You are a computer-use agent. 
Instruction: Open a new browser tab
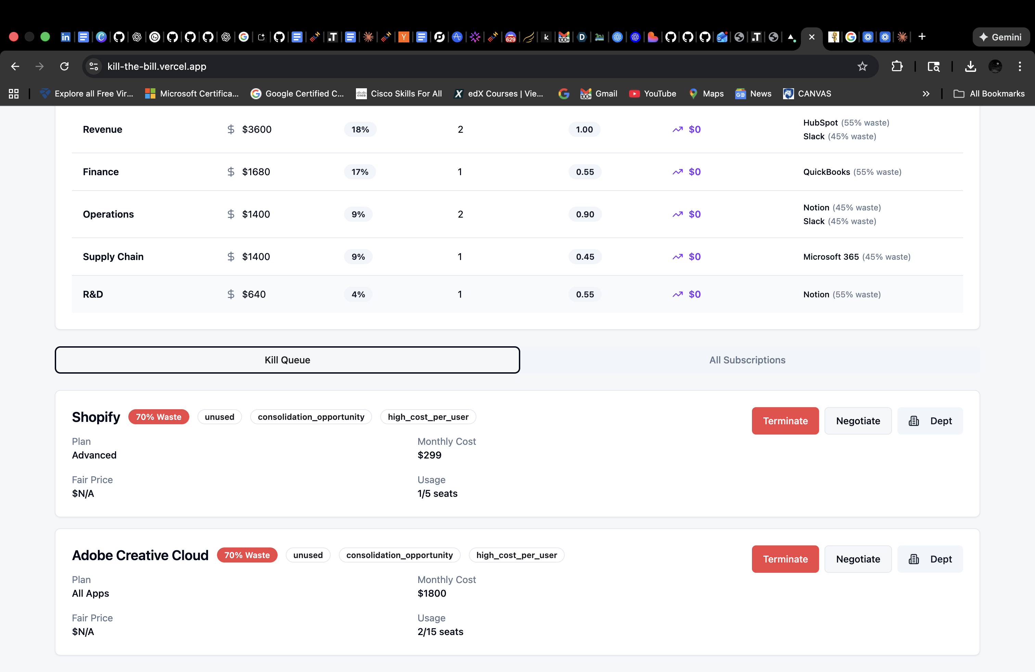[921, 37]
